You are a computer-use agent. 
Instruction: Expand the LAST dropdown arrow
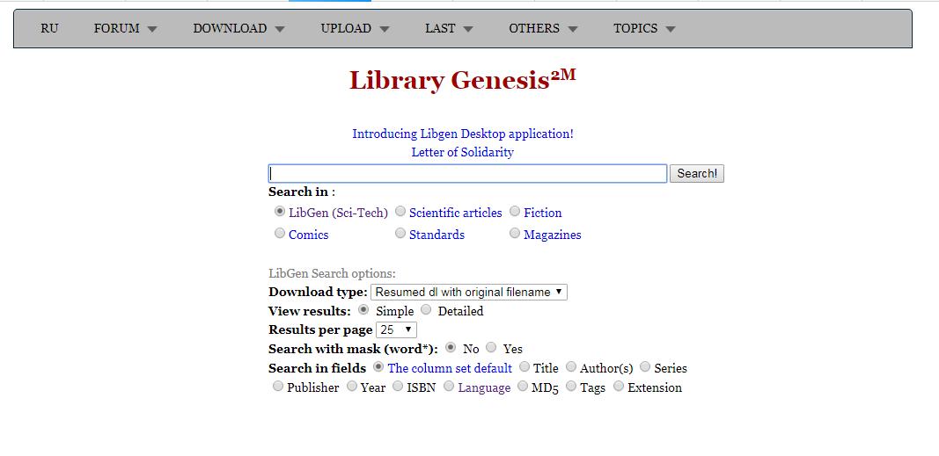tap(467, 29)
